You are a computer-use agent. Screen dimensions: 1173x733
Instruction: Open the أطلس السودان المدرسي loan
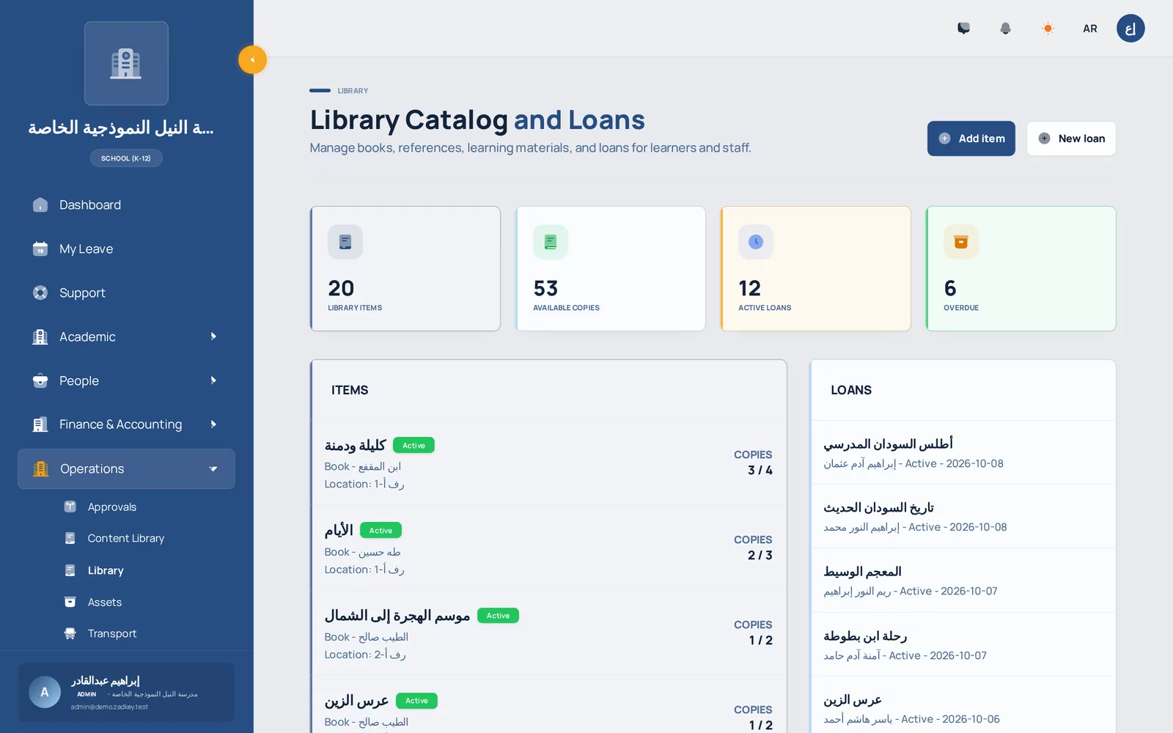963,452
